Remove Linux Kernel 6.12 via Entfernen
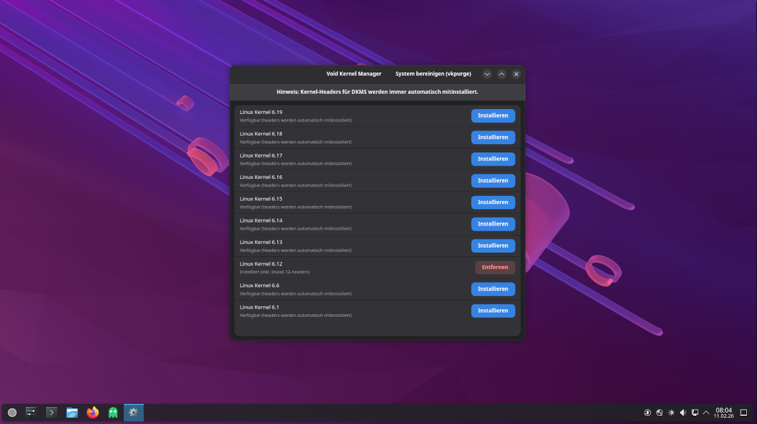757x424 pixels. [495, 267]
